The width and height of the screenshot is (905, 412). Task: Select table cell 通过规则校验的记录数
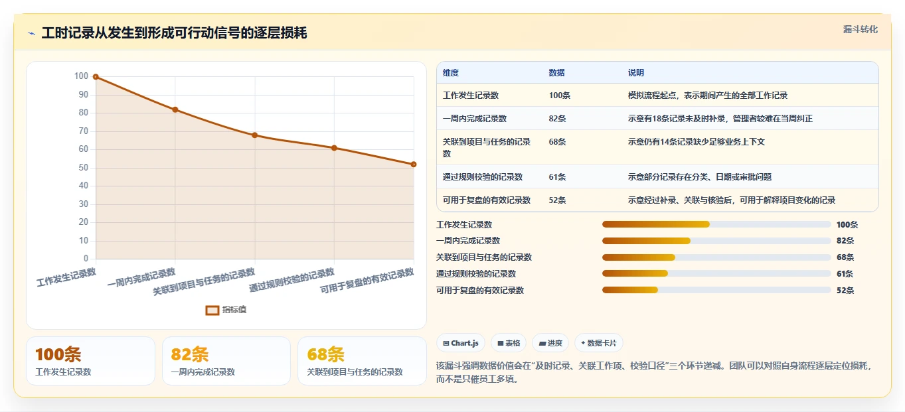(x=483, y=177)
